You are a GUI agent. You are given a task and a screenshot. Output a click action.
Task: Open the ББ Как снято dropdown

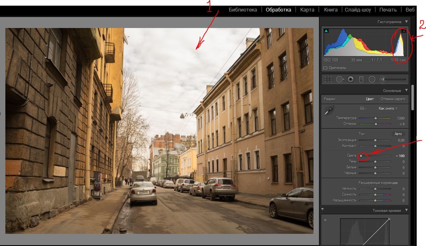388,108
